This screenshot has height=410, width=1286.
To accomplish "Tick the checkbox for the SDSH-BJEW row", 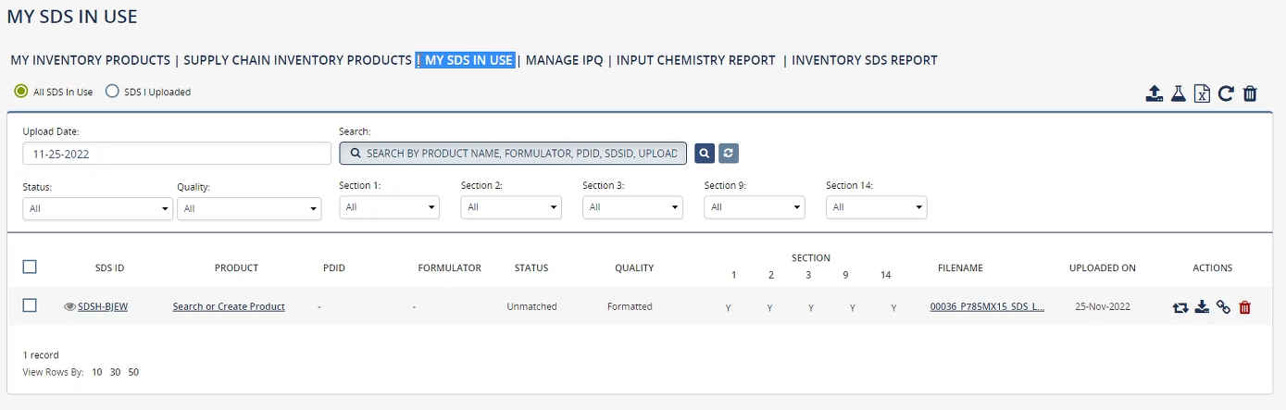I will (x=30, y=305).
